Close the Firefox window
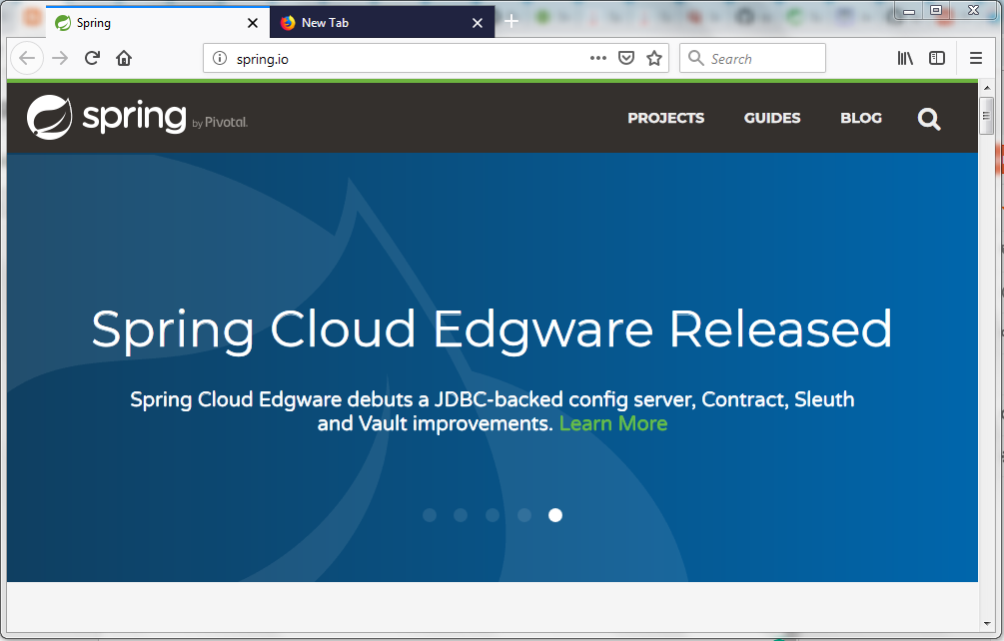 click(x=973, y=10)
